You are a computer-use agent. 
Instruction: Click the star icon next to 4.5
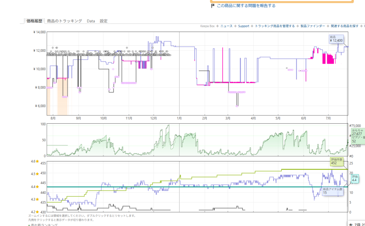coord(37,174)
